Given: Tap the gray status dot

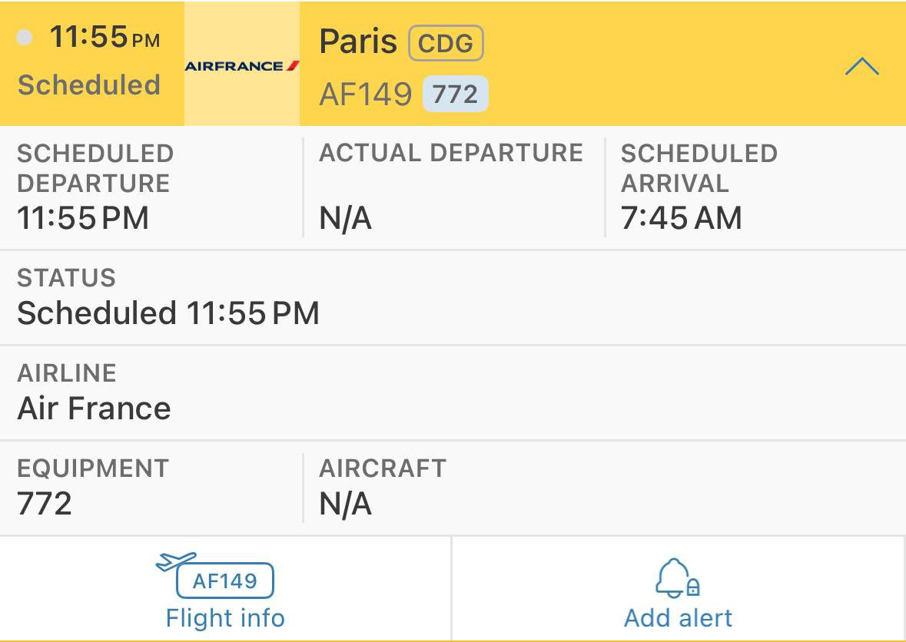Looking at the screenshot, I should (25, 37).
